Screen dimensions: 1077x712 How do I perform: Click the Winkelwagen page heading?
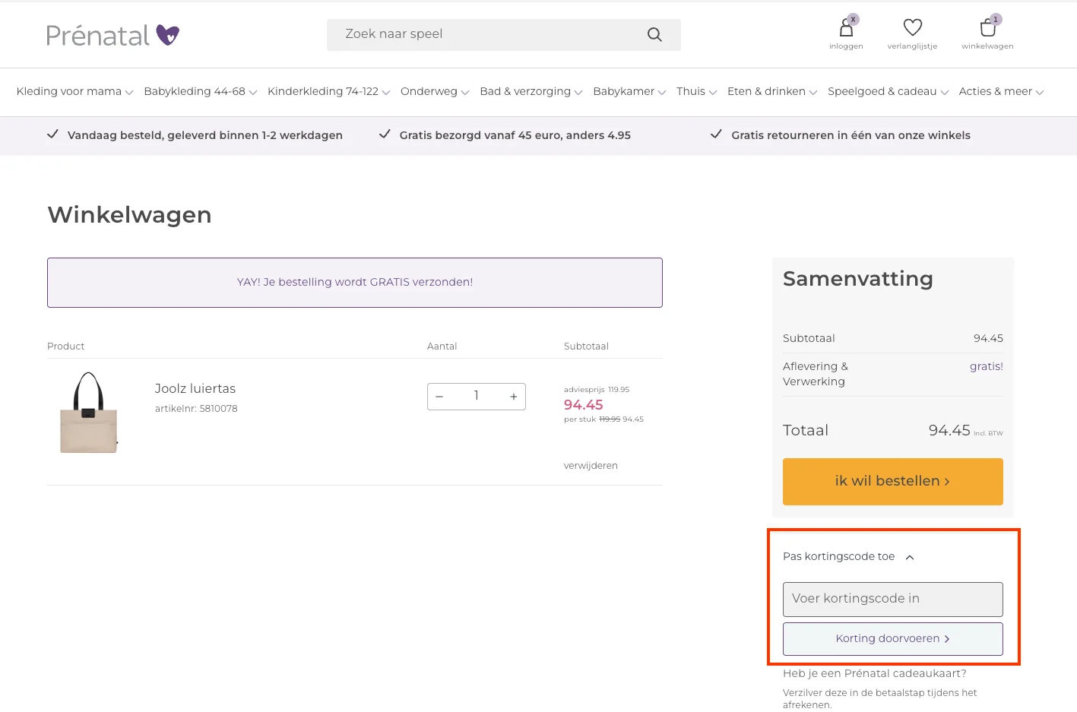click(129, 215)
